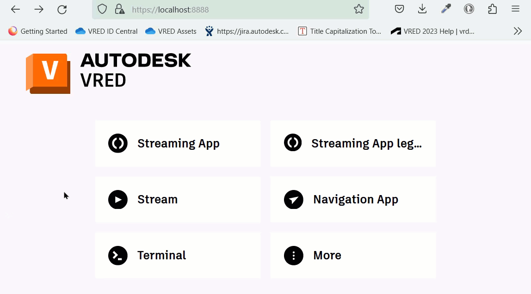Launch the Streaming App legacy version
The height and width of the screenshot is (294, 531).
click(x=353, y=143)
